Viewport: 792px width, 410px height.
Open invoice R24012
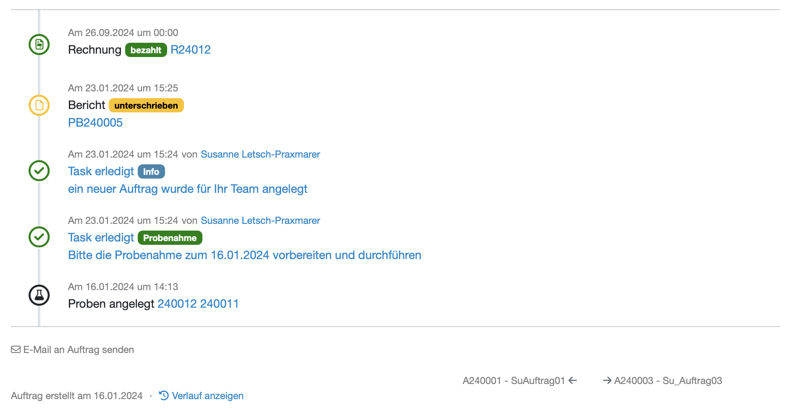tap(191, 49)
